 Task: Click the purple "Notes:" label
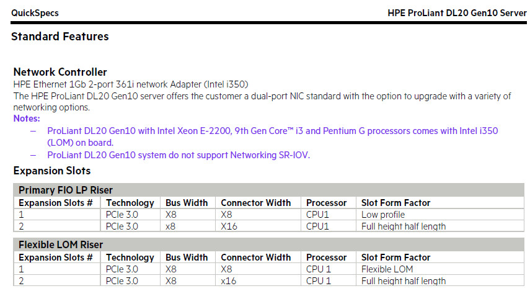click(27, 119)
